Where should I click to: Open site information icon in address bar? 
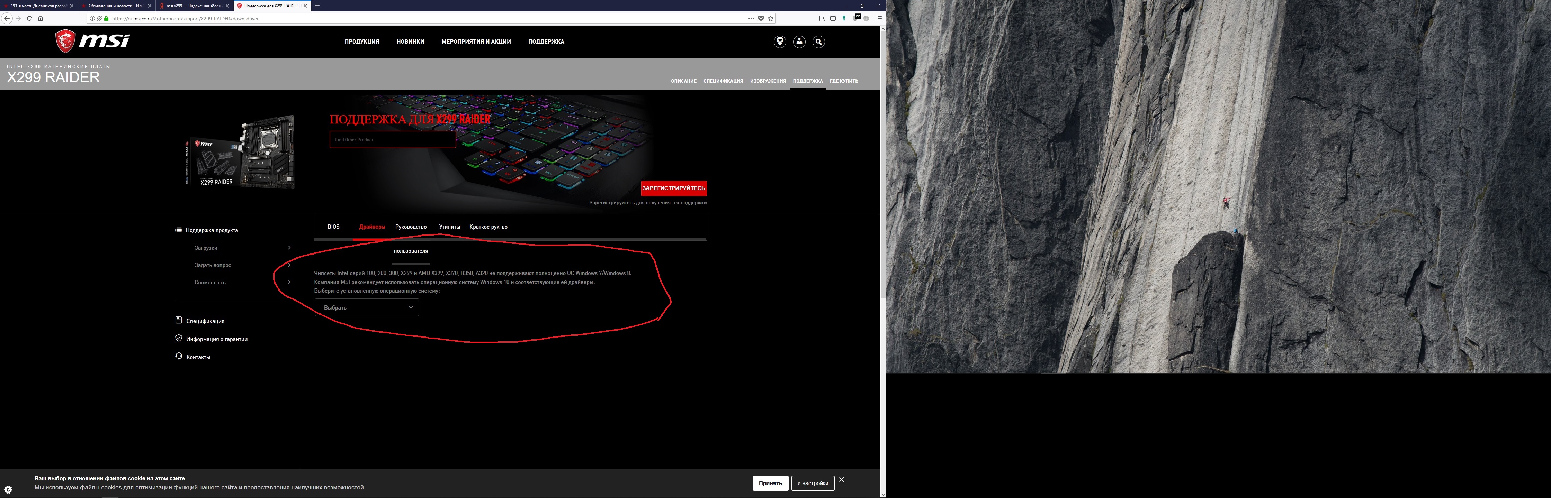pos(92,19)
